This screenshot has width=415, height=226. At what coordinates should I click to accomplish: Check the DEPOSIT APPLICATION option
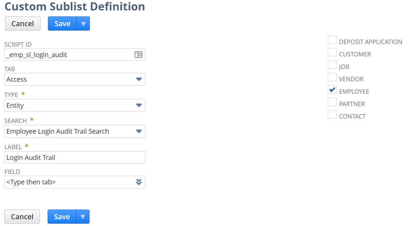332,40
